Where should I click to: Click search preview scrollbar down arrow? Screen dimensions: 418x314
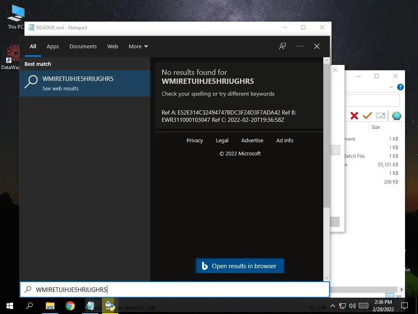pos(326,278)
